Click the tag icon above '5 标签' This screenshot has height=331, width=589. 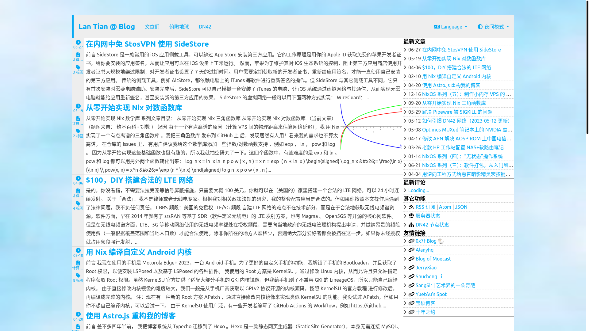pyautogui.click(x=78, y=276)
